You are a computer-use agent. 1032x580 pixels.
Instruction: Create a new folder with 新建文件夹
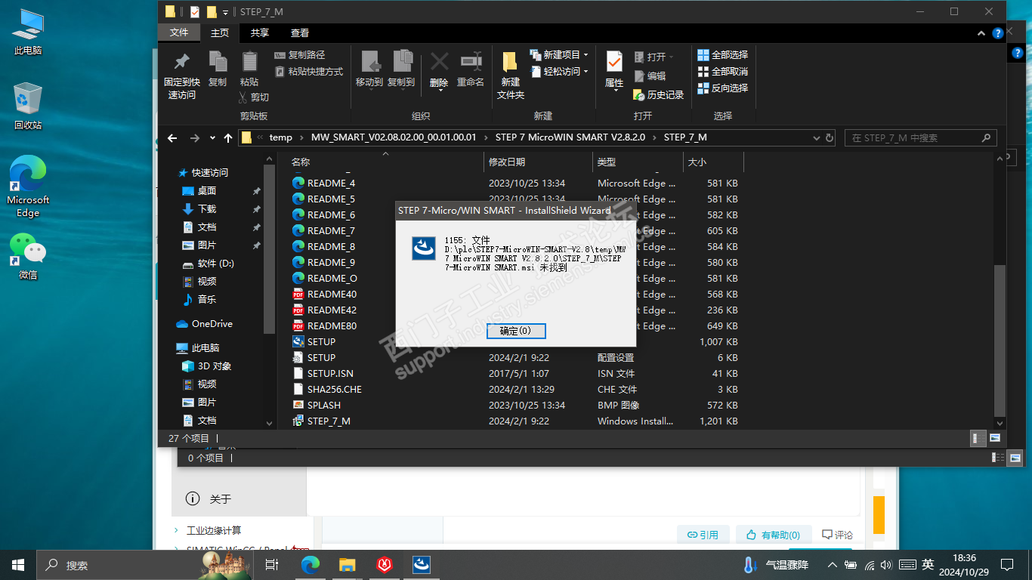click(x=511, y=76)
